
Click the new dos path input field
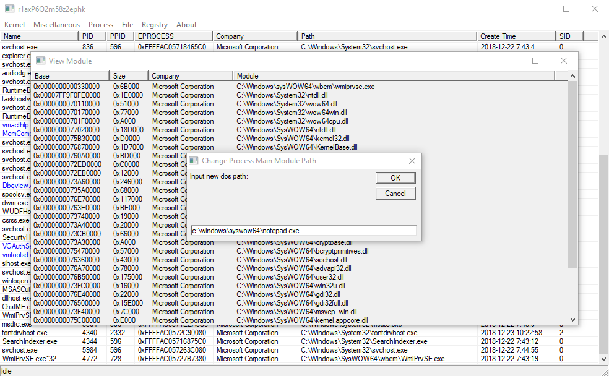(303, 231)
